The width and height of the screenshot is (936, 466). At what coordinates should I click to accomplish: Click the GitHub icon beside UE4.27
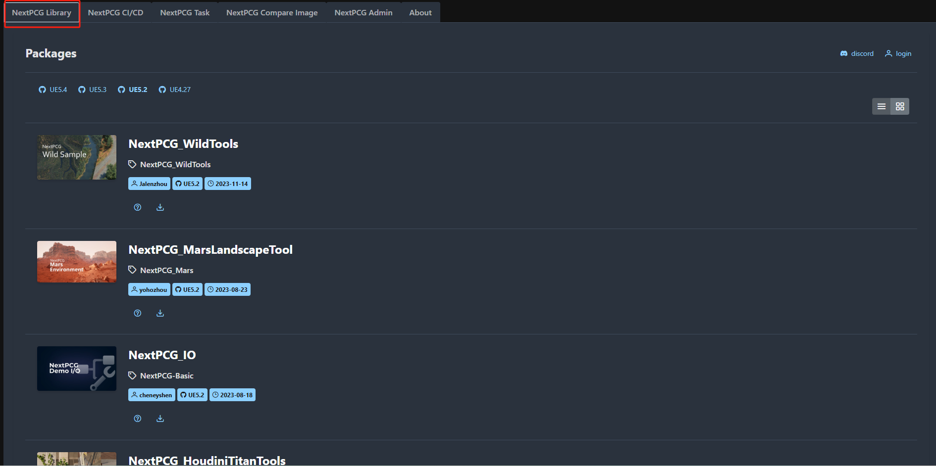[x=162, y=90]
